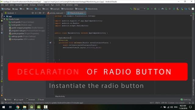Select build.gradle (Module: app) file
Screen dimensions: 195x110
(x=20, y=25)
